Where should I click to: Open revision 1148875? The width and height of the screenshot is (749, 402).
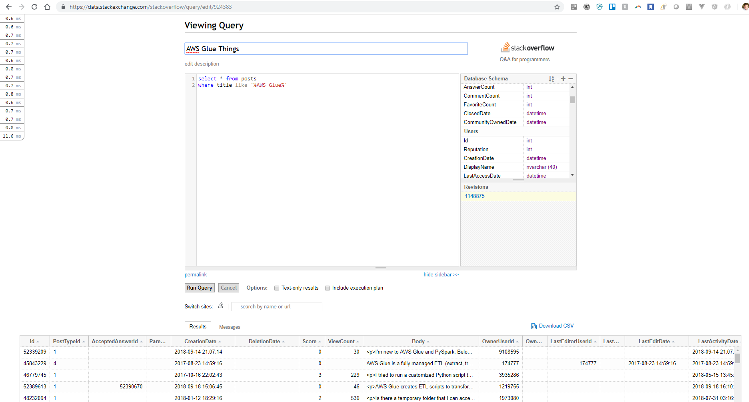coord(475,196)
